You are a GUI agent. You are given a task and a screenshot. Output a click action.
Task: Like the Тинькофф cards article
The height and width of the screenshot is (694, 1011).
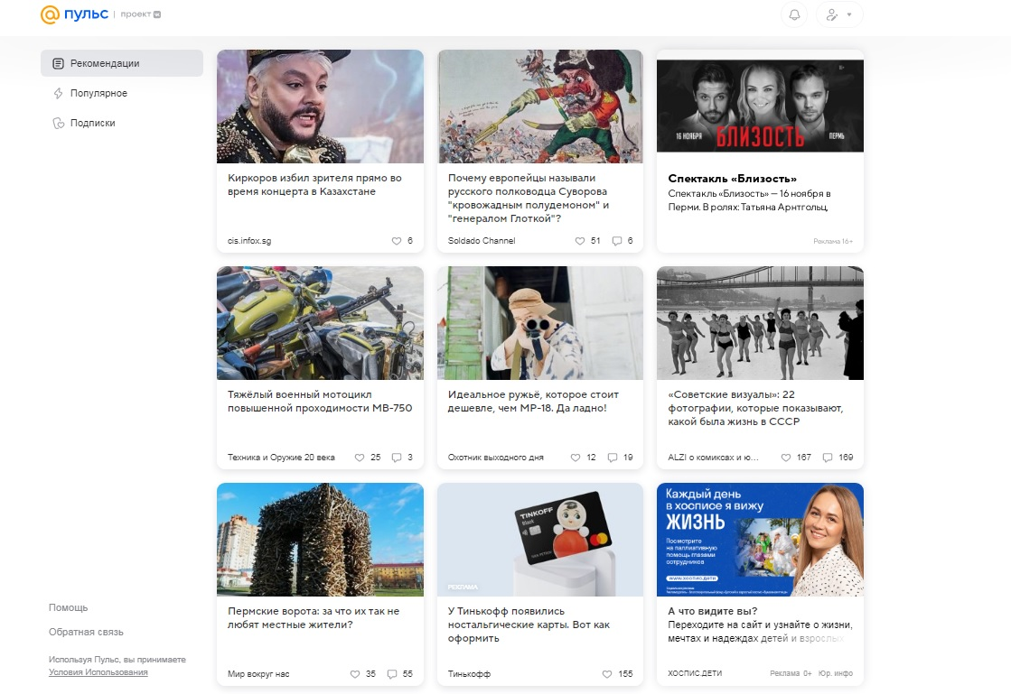(x=607, y=674)
